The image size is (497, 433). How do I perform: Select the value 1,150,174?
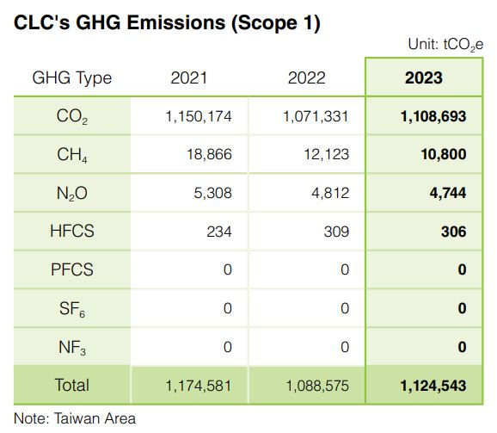pos(199,116)
